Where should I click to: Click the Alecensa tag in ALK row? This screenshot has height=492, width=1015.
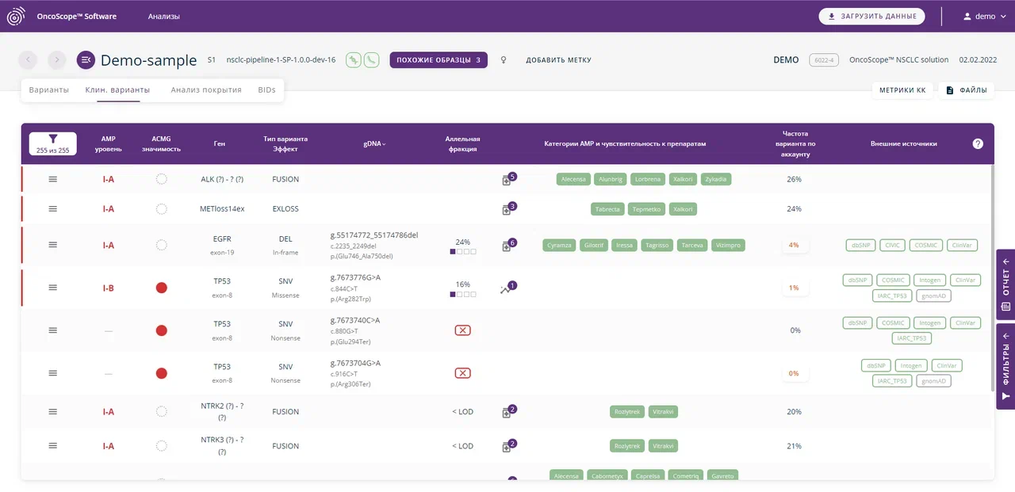tap(573, 179)
